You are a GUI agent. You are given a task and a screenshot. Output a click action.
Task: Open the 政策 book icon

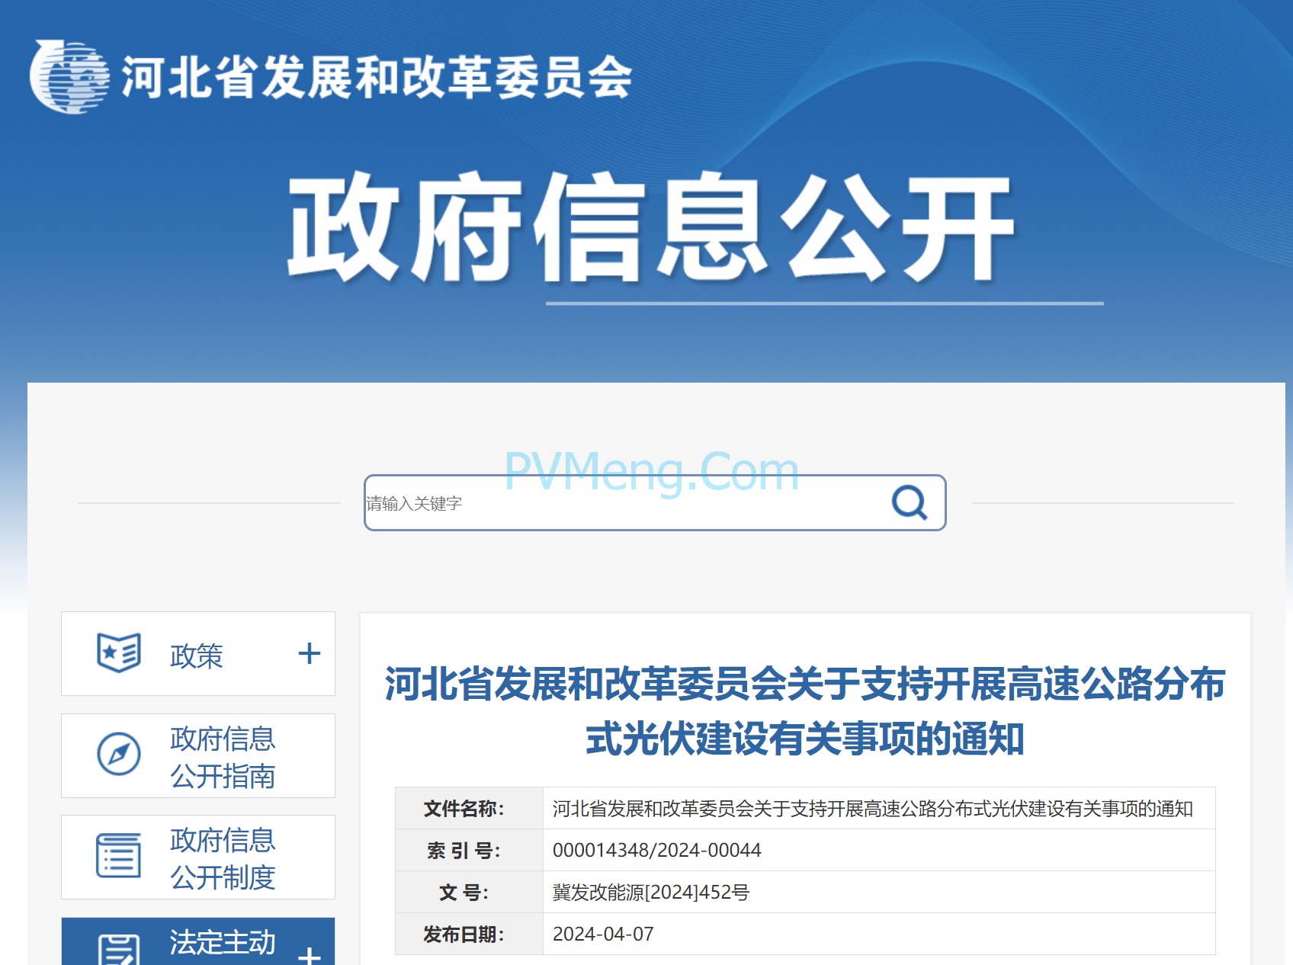click(119, 653)
